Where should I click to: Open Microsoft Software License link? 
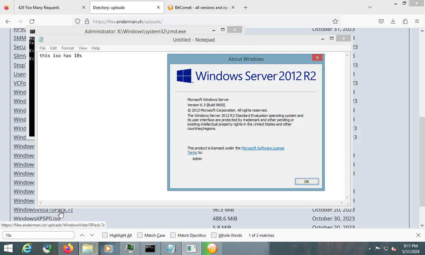[x=263, y=148]
